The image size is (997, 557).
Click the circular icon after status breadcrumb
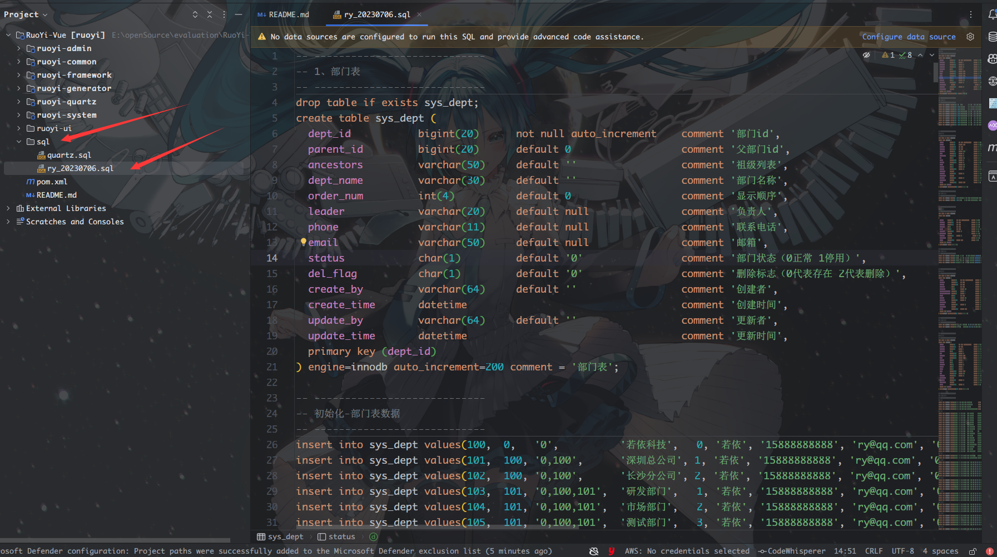374,536
